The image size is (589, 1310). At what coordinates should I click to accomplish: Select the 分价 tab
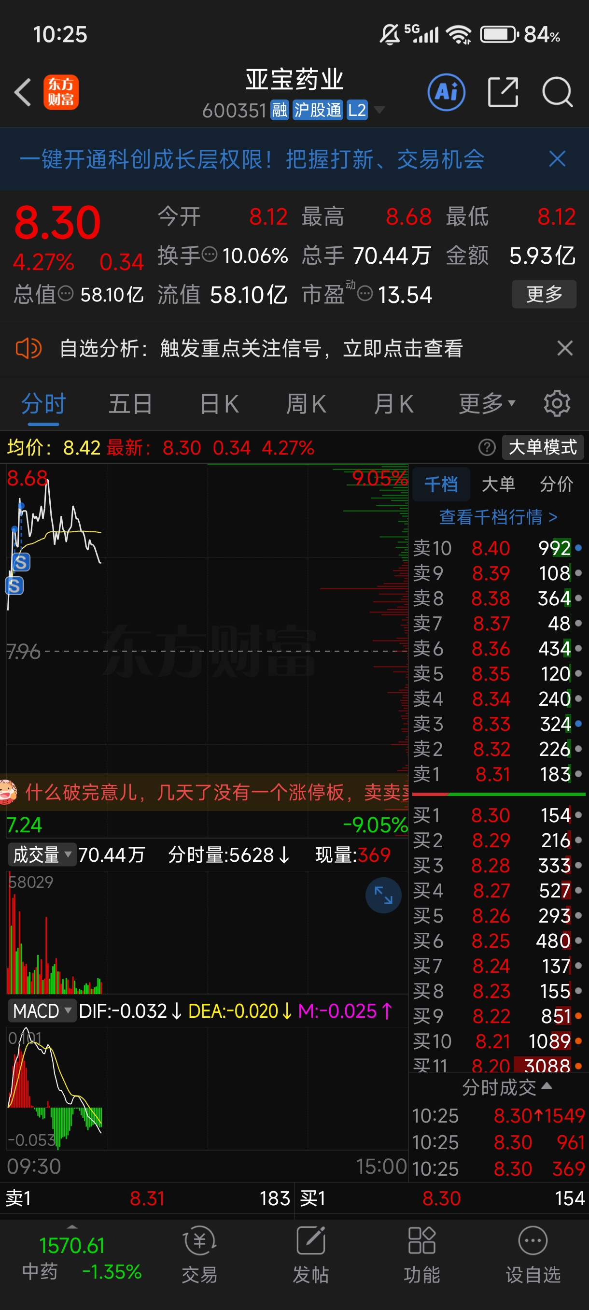coord(557,484)
